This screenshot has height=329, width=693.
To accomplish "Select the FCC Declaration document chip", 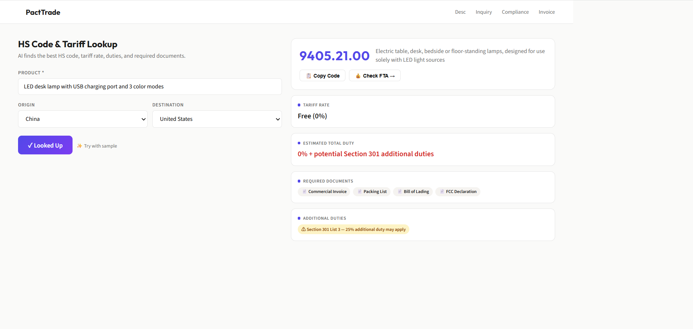I will coord(458,192).
